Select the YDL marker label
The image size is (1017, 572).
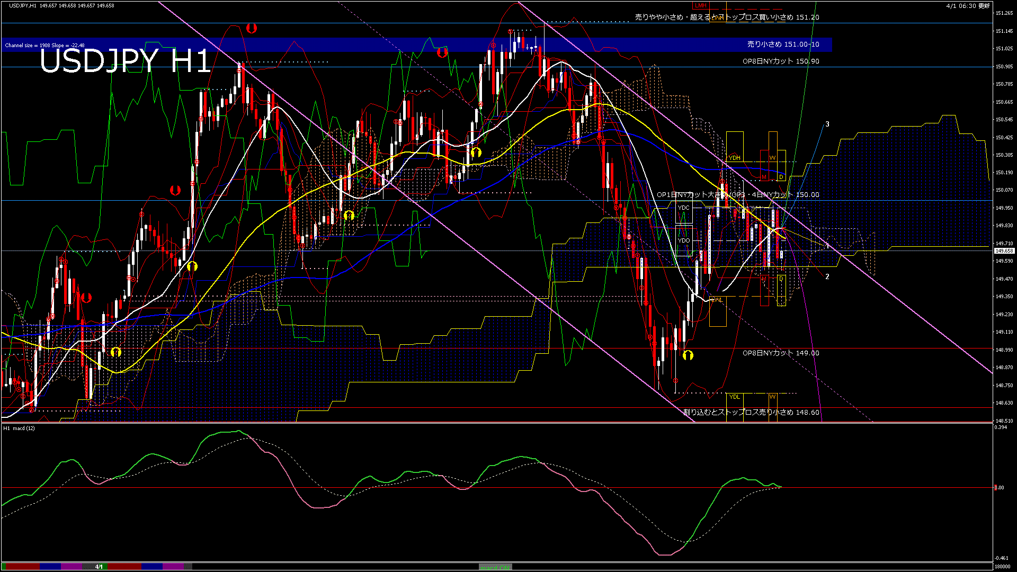click(x=735, y=397)
